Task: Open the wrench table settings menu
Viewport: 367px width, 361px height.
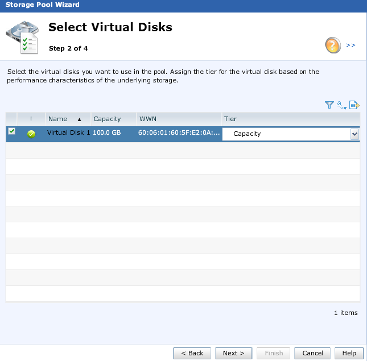Action: [x=341, y=105]
